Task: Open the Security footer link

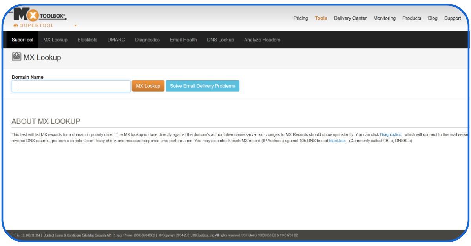Action: (100, 235)
